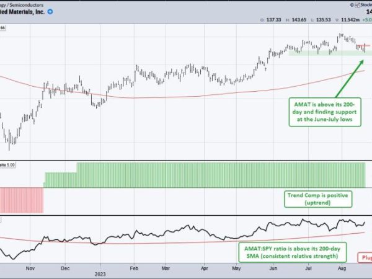Click the May label on the date axis
The height and width of the screenshot is (279, 372).
coord(236,268)
